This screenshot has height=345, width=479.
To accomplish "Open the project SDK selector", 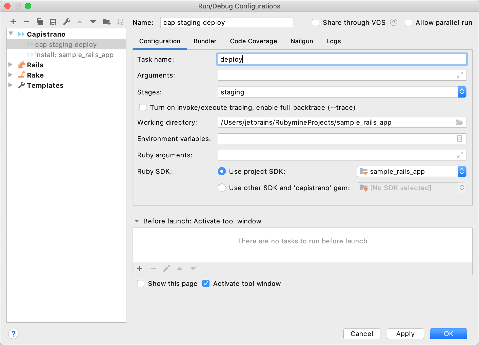I will 462,171.
